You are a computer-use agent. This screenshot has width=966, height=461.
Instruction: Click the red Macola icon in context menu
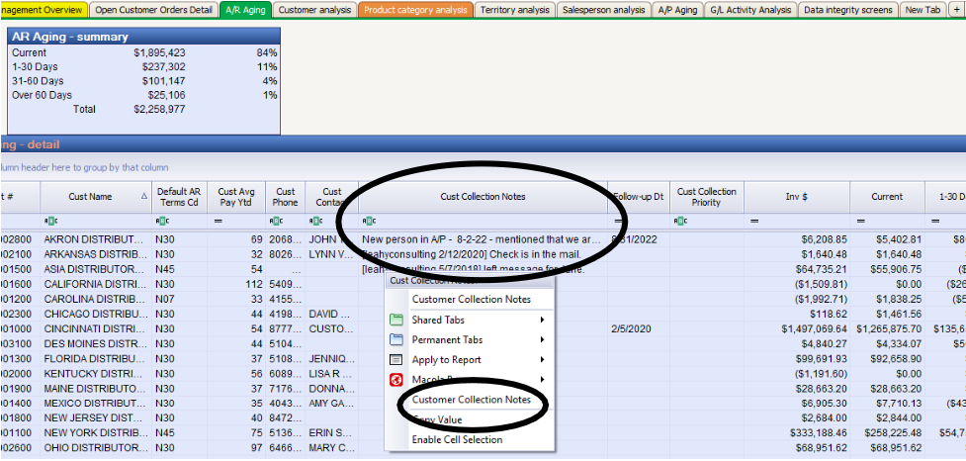(x=396, y=380)
